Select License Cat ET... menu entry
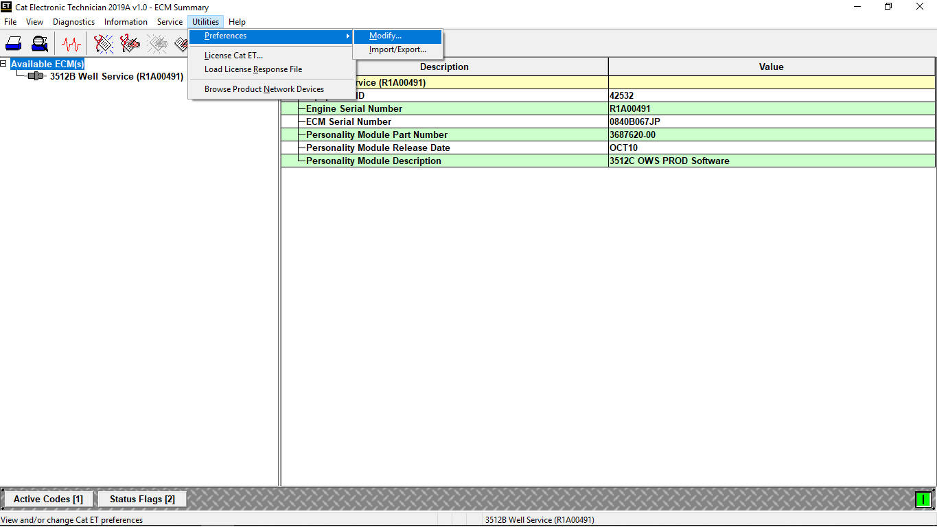 (272, 56)
